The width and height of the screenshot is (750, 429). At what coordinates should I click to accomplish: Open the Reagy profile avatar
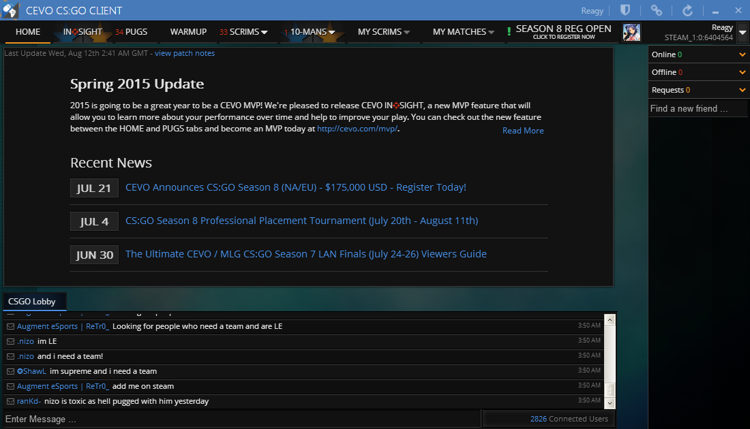pos(631,32)
